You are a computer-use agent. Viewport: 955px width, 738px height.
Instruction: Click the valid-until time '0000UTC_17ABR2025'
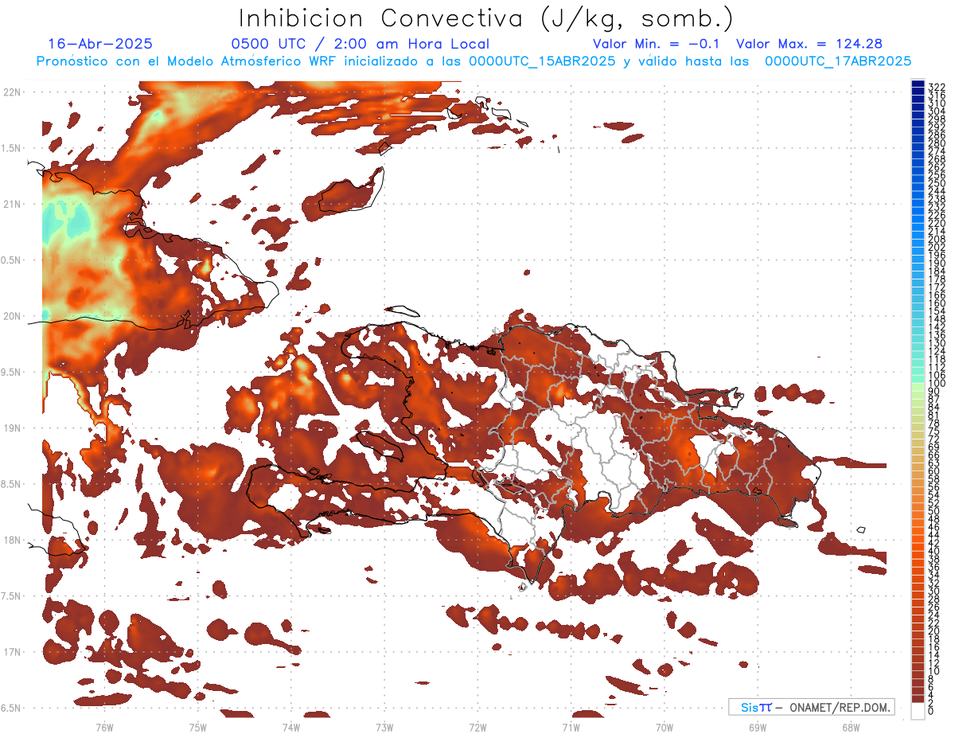tap(838, 61)
